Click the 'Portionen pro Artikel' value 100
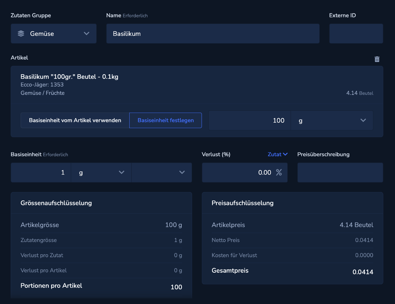This screenshot has height=304, width=395. (176, 287)
